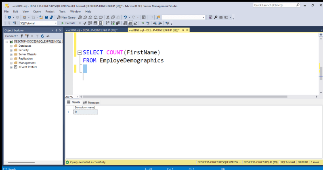This screenshot has height=170, width=323.
Task: Click the New Query button
Action: point(66,17)
